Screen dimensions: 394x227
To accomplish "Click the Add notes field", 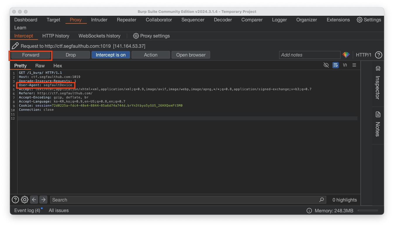I will [310, 55].
